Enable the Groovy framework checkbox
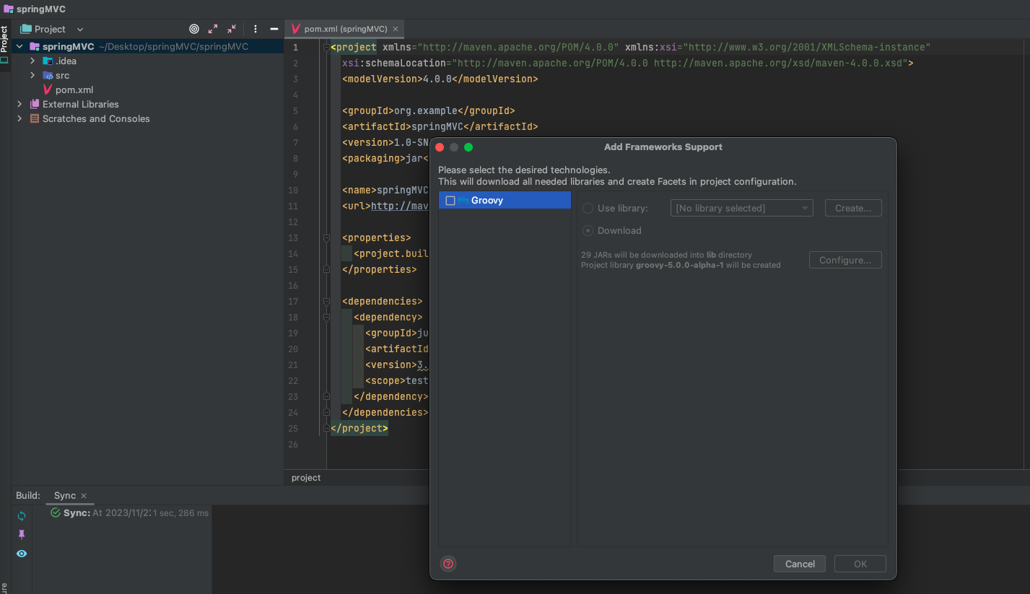Image resolution: width=1030 pixels, height=594 pixels. coord(450,201)
